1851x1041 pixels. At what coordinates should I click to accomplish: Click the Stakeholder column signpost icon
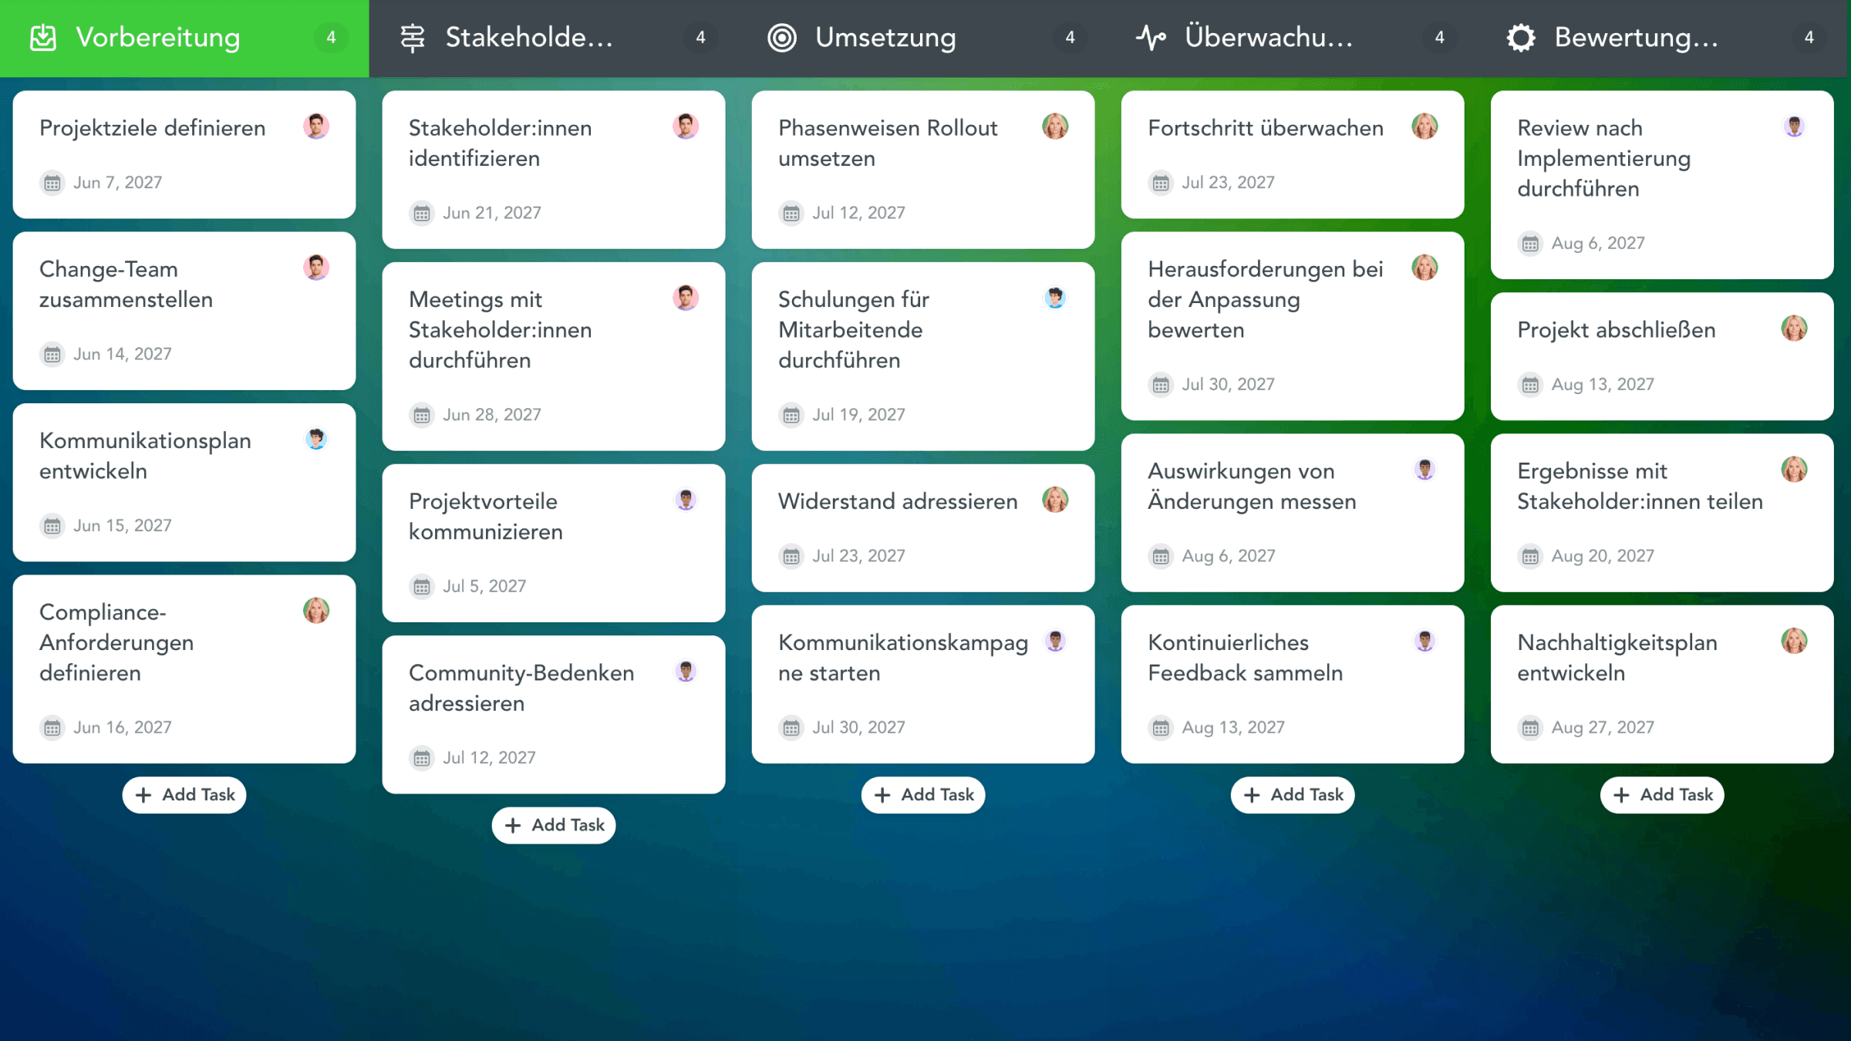[413, 37]
